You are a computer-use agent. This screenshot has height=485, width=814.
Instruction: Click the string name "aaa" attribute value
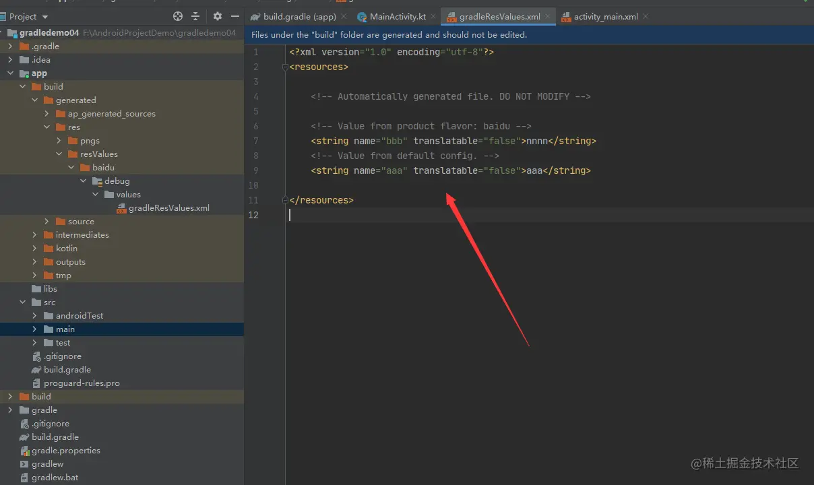(394, 170)
